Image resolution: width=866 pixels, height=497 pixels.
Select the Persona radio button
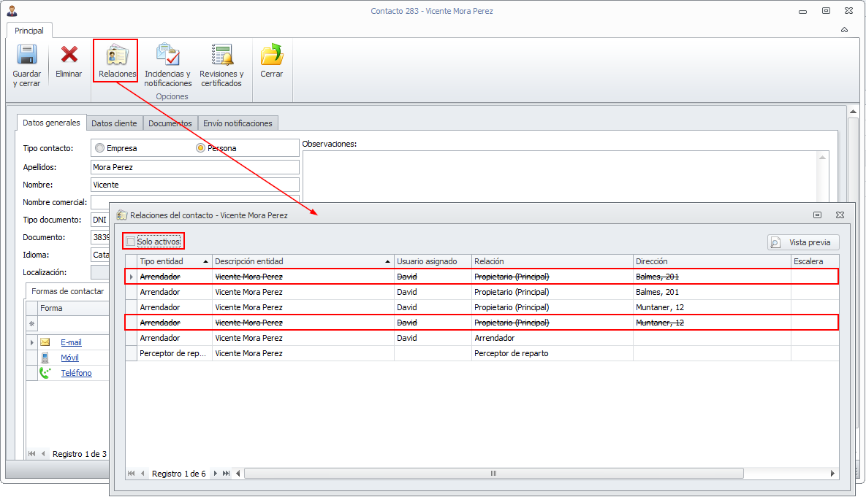pos(201,148)
